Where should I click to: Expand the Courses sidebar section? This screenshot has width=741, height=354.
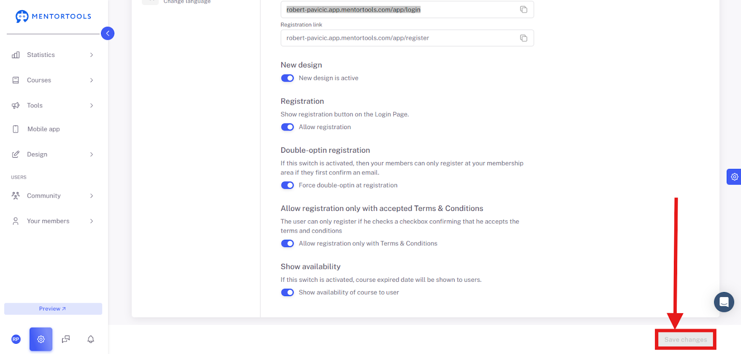pos(54,80)
